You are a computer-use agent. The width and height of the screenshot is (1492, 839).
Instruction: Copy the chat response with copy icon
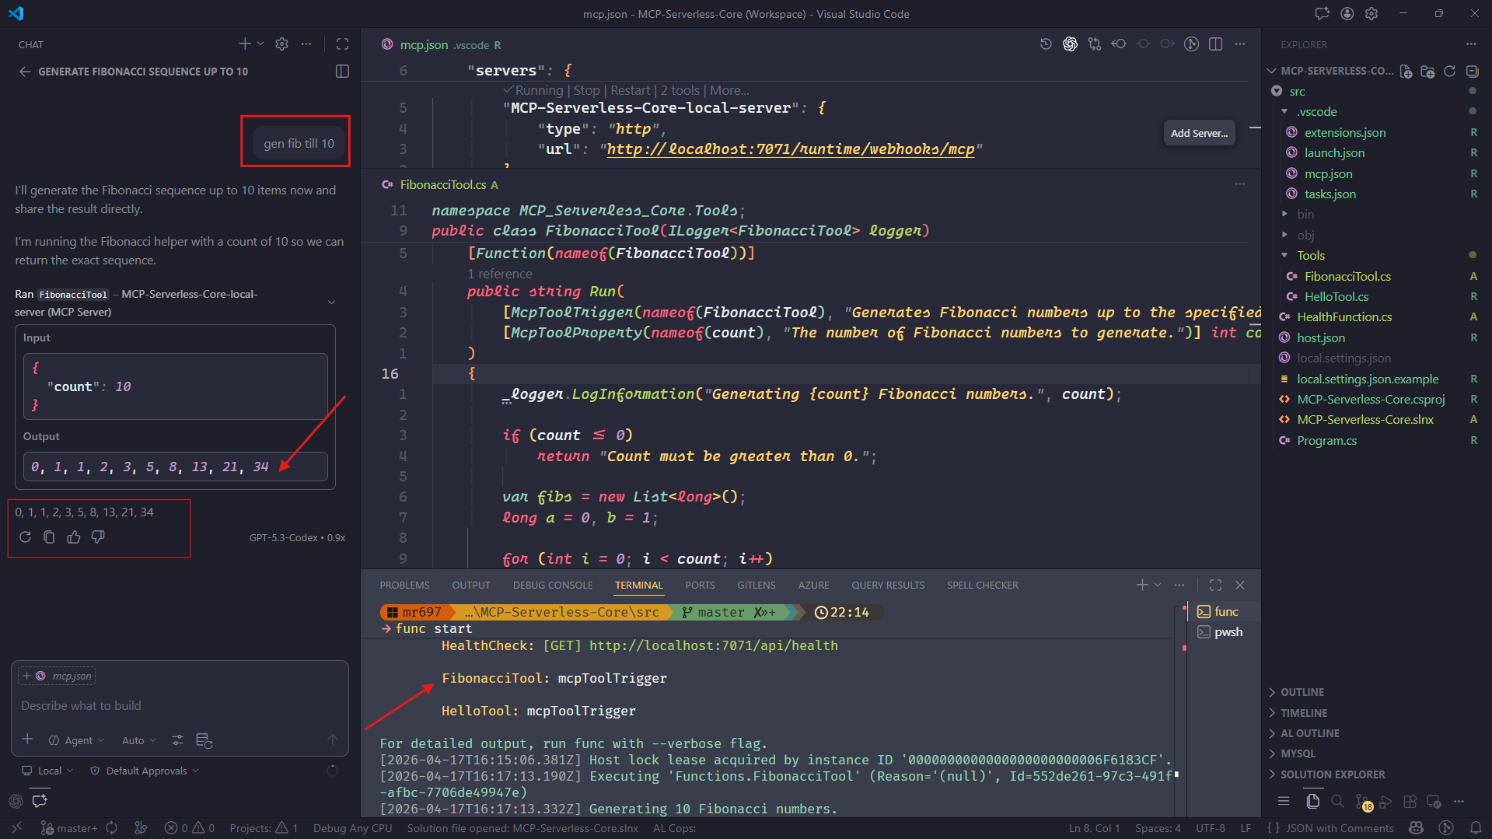coord(49,537)
